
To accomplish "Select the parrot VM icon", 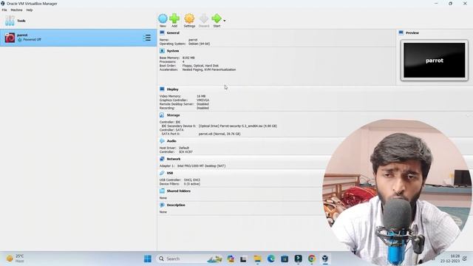I will pyautogui.click(x=10, y=38).
